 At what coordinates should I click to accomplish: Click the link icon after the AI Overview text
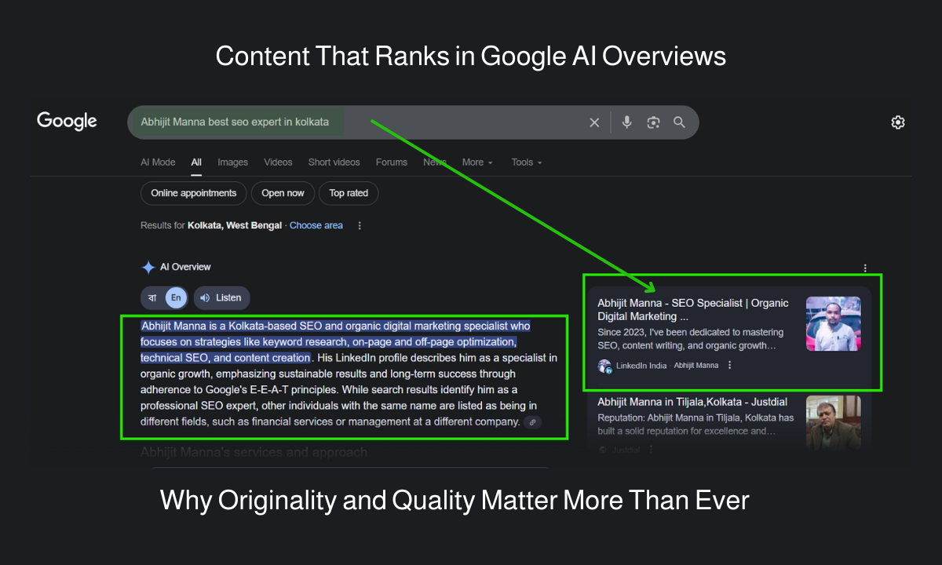pyautogui.click(x=532, y=422)
